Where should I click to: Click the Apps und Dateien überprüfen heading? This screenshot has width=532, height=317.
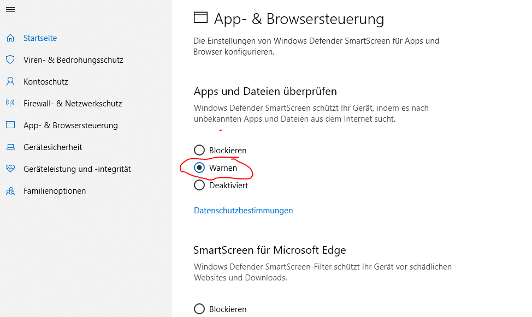pyautogui.click(x=265, y=91)
